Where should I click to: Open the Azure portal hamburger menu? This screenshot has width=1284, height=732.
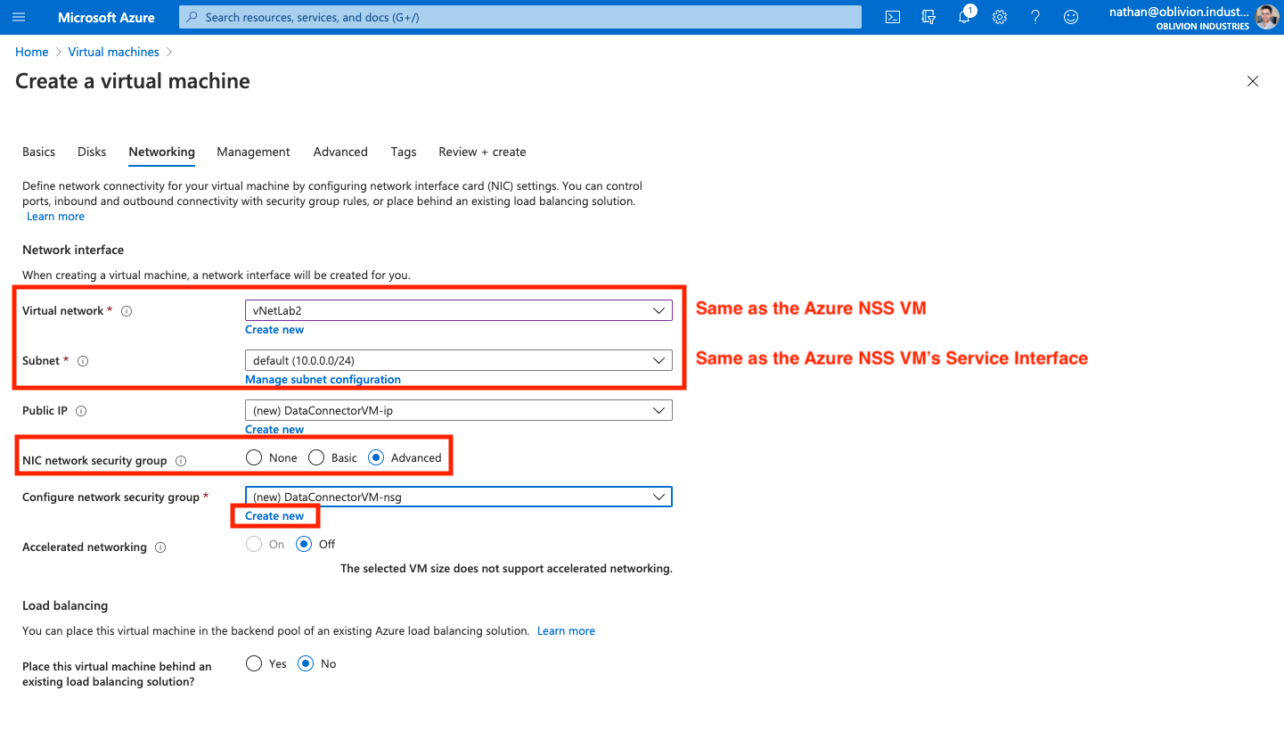pyautogui.click(x=20, y=17)
